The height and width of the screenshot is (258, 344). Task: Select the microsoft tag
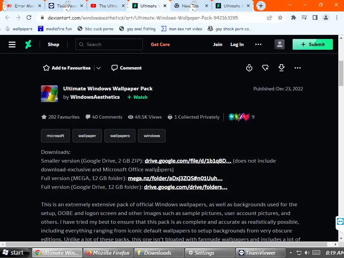coord(55,136)
